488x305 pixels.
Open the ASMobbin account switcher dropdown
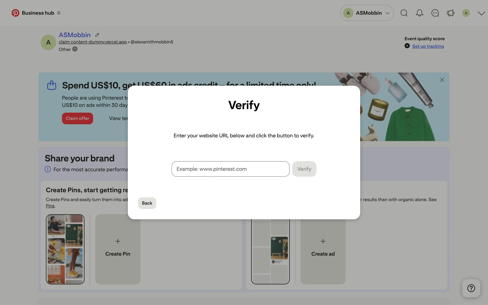click(x=367, y=13)
